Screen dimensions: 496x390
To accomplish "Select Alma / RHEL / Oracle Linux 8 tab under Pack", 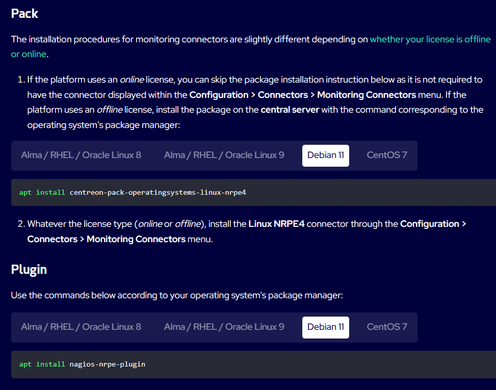I will 81,155.
